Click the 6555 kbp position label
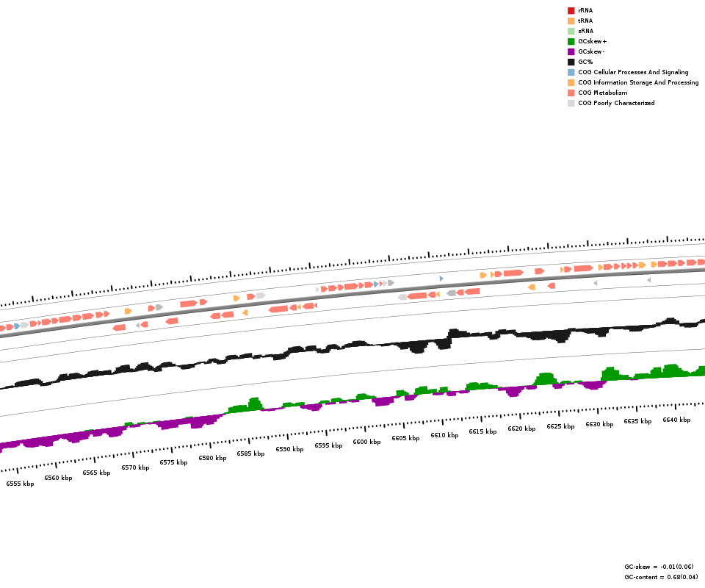705x588 pixels. (x=20, y=484)
